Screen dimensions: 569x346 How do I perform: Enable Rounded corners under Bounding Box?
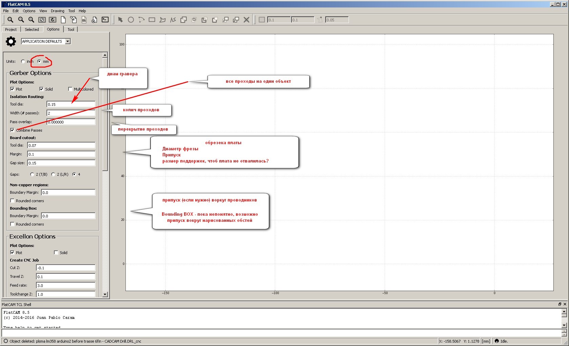click(x=12, y=224)
